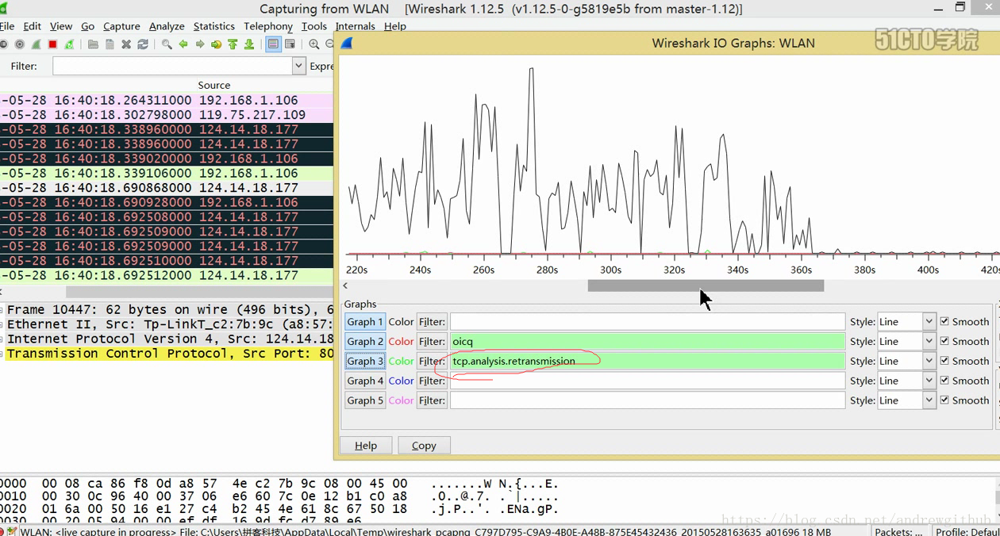
Task: Click the IO Graphs window shark icon
Action: coord(346,43)
